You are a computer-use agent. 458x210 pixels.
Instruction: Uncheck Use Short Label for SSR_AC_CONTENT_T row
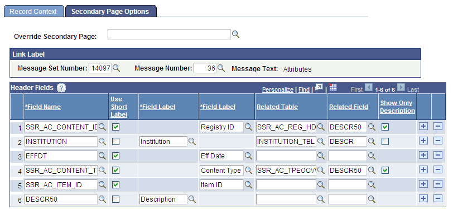[116, 171]
